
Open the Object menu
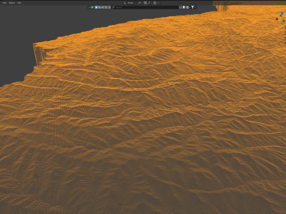pyautogui.click(x=12, y=3)
